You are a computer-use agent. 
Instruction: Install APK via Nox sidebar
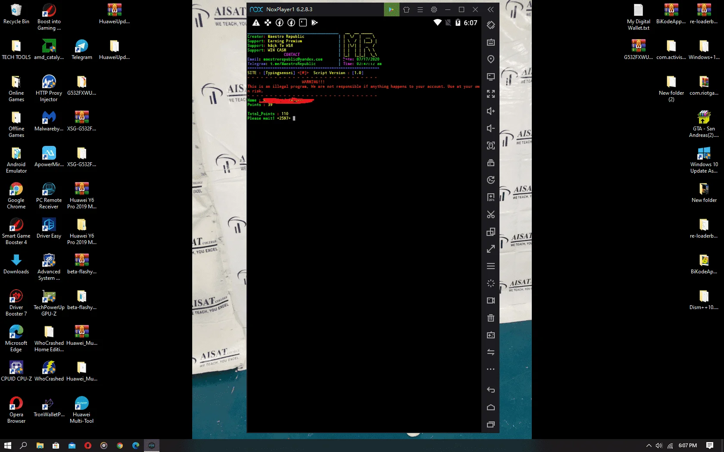click(x=490, y=197)
